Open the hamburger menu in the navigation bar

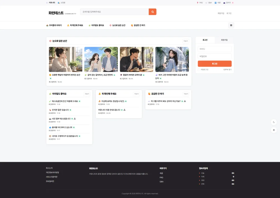(231, 25)
